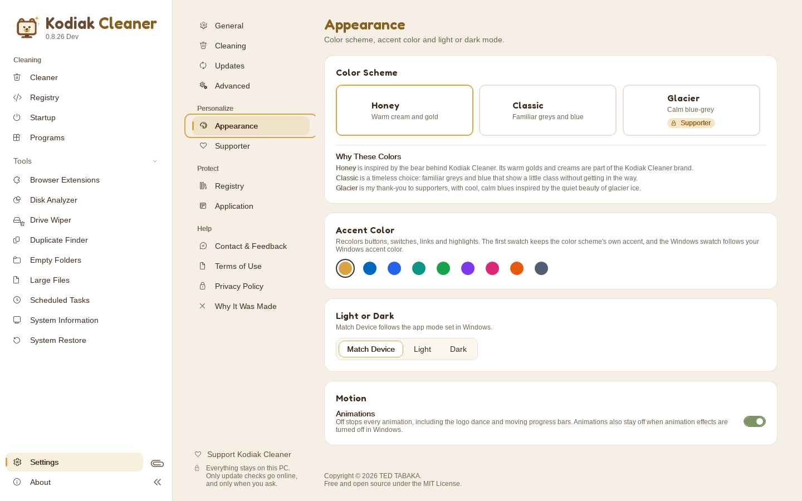
Task: View the Terms of Use
Action: pos(250,266)
